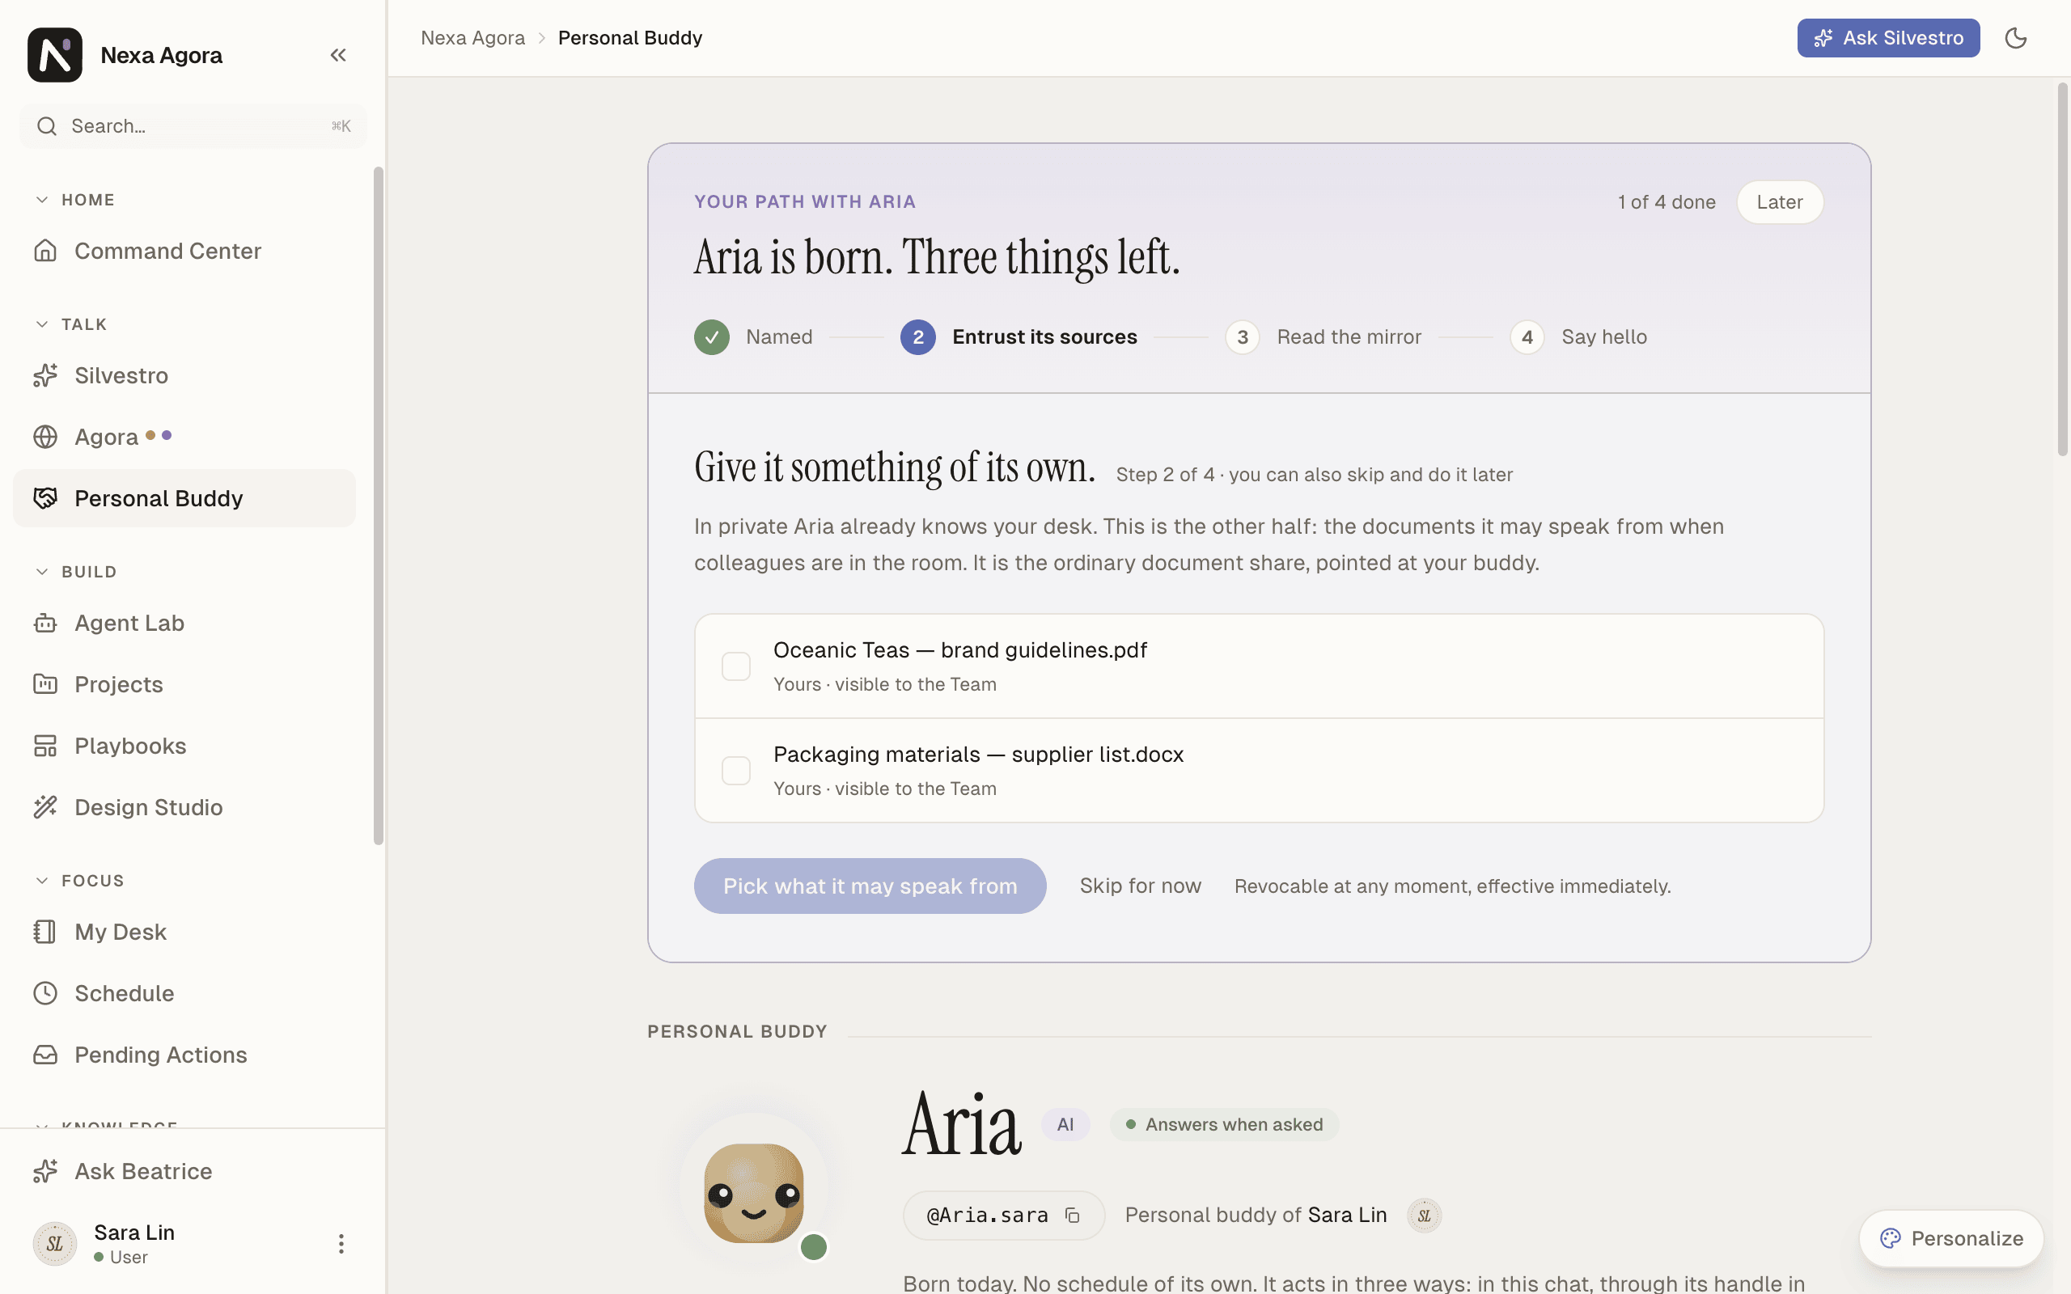The image size is (2071, 1294).
Task: Click the Later button
Action: pyautogui.click(x=1779, y=202)
